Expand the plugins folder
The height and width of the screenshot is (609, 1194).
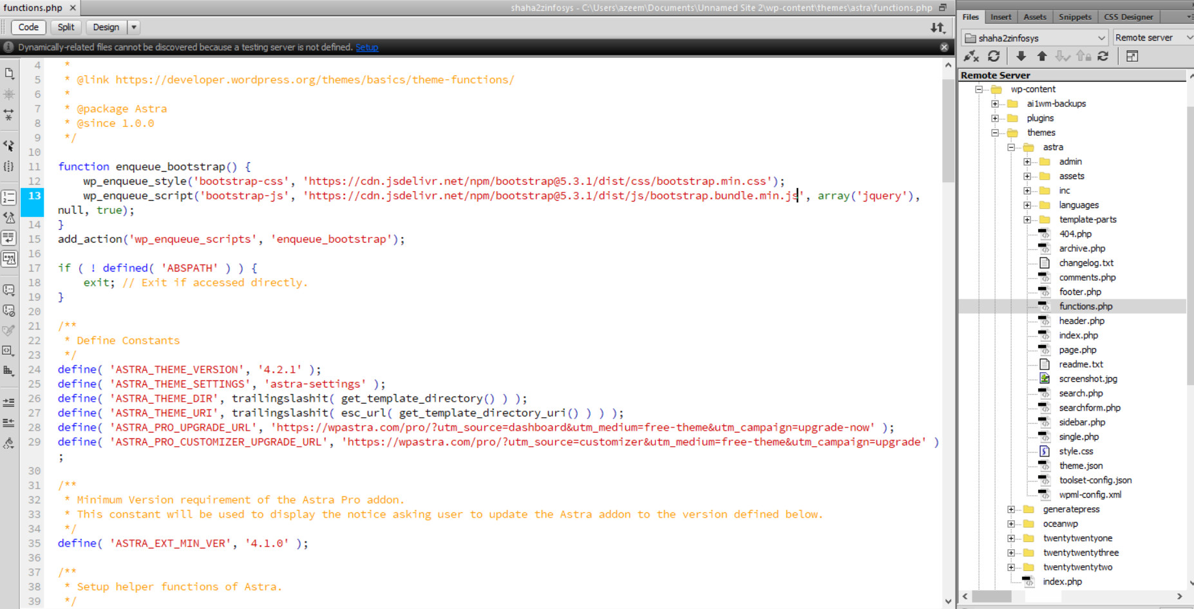tap(995, 118)
